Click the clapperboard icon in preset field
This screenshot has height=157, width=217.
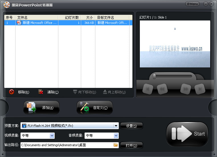tap(24, 126)
